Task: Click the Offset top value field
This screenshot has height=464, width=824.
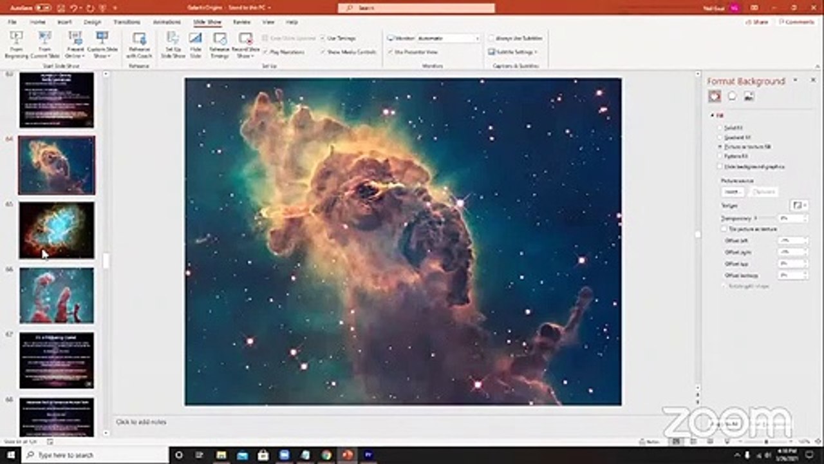Action: click(x=792, y=264)
